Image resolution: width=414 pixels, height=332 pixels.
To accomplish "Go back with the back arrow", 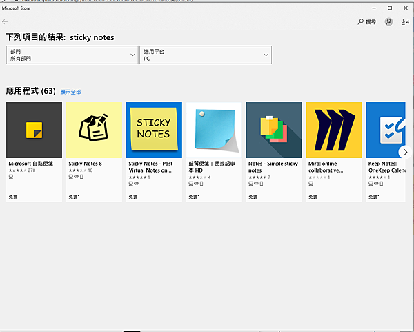I will coord(5,21).
